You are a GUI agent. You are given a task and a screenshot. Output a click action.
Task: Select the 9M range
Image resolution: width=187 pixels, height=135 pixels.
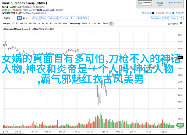click(35, 23)
